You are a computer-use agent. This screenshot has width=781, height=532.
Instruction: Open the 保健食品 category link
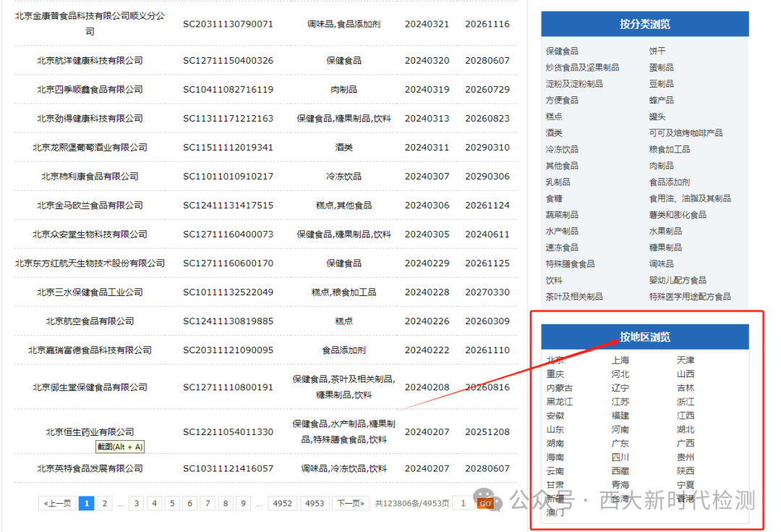tap(562, 51)
